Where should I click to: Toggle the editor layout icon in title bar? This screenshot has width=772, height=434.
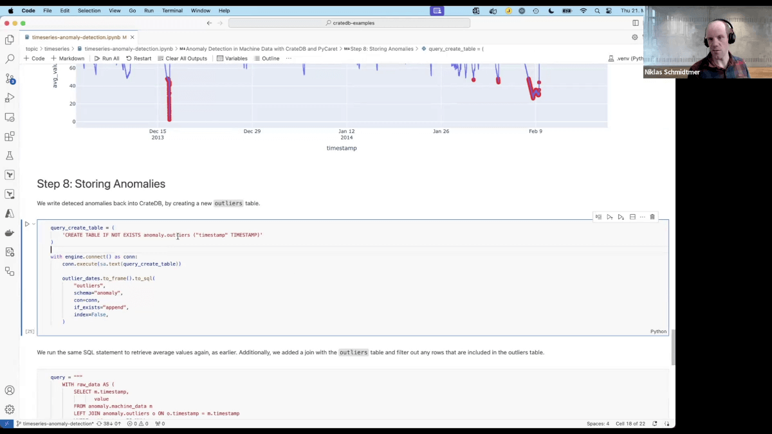636,23
